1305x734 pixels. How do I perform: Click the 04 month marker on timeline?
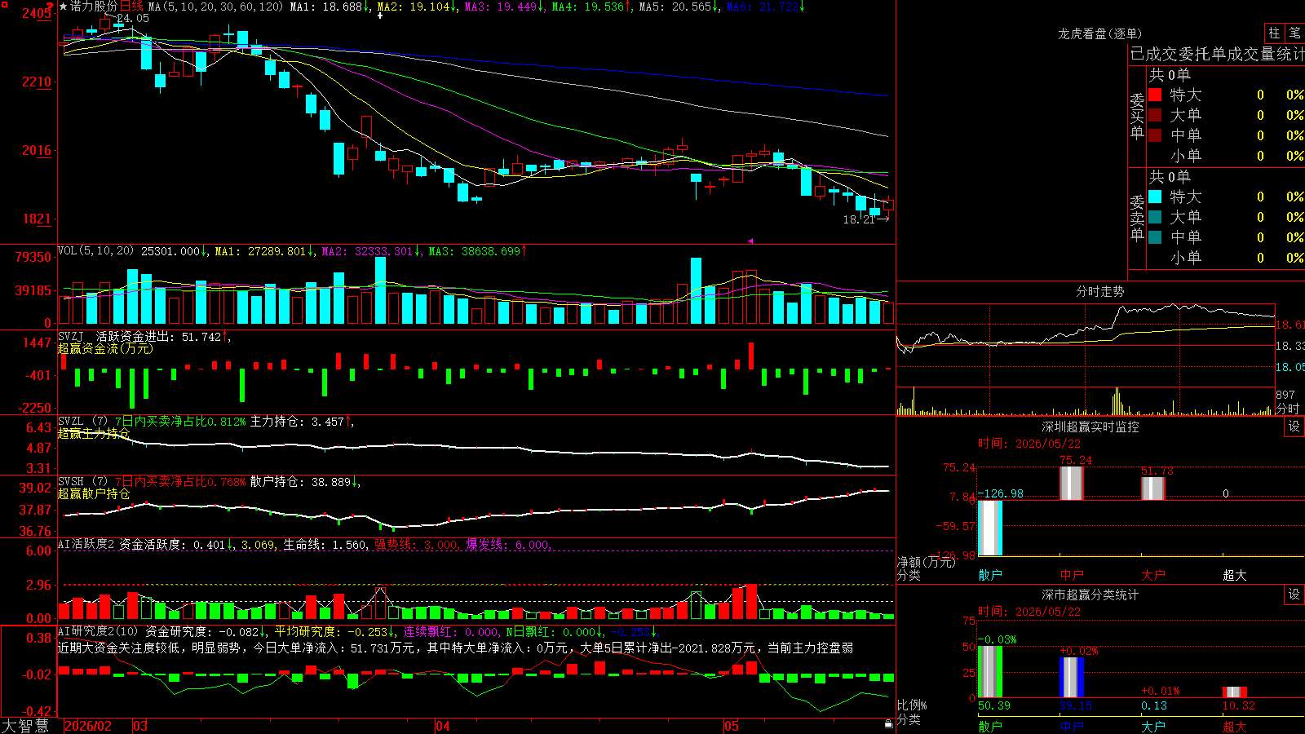pyautogui.click(x=443, y=726)
